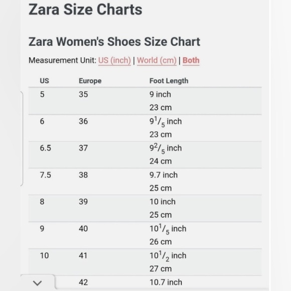Click the Europe column header

[x=90, y=81]
